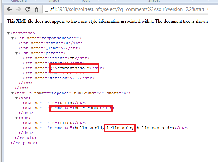This screenshot has height=162, width=218.
Task: Select the comments:solr query value
Action: (x=73, y=68)
